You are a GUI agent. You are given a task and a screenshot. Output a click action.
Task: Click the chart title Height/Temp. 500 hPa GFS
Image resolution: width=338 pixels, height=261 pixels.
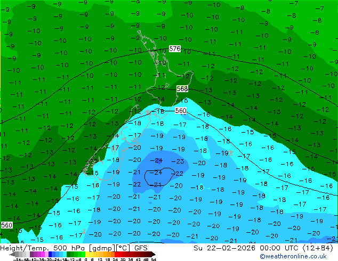coord(74,248)
